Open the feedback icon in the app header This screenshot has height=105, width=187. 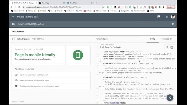click(159, 17)
